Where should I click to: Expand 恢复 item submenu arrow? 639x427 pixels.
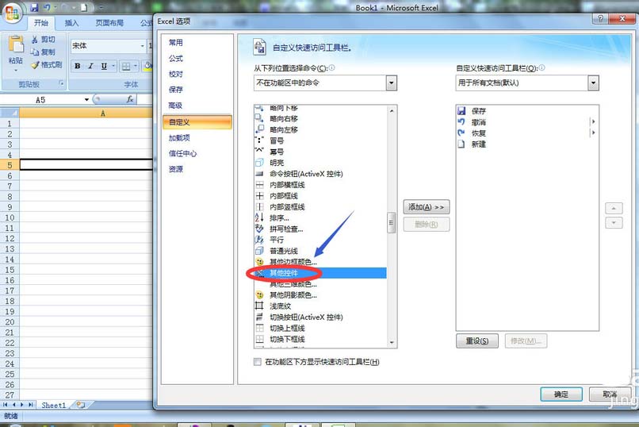pos(593,133)
